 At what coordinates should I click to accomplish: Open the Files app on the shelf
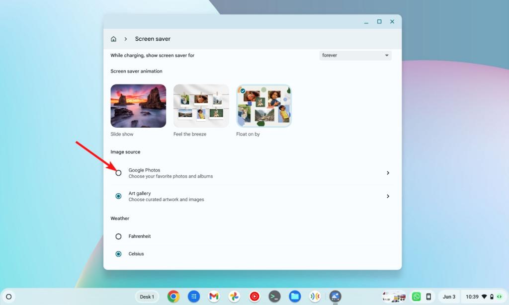[x=295, y=297]
